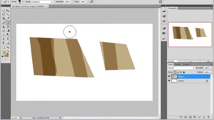This screenshot has height=120, width=214.
Task: Click the foreground color swatch
Action: coord(4,53)
